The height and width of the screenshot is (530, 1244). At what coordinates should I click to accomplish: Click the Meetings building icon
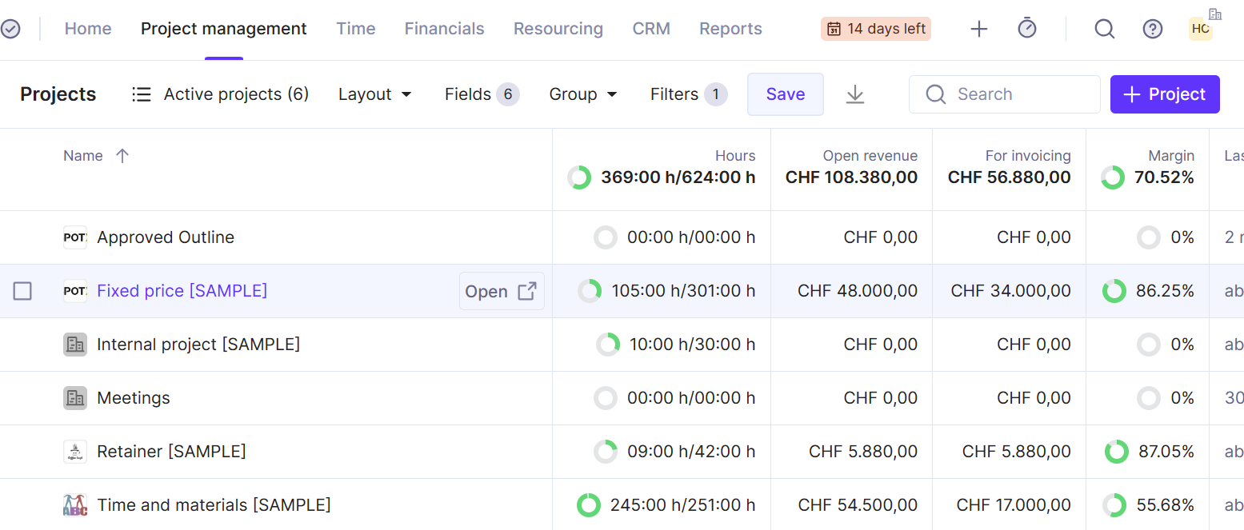pos(75,398)
